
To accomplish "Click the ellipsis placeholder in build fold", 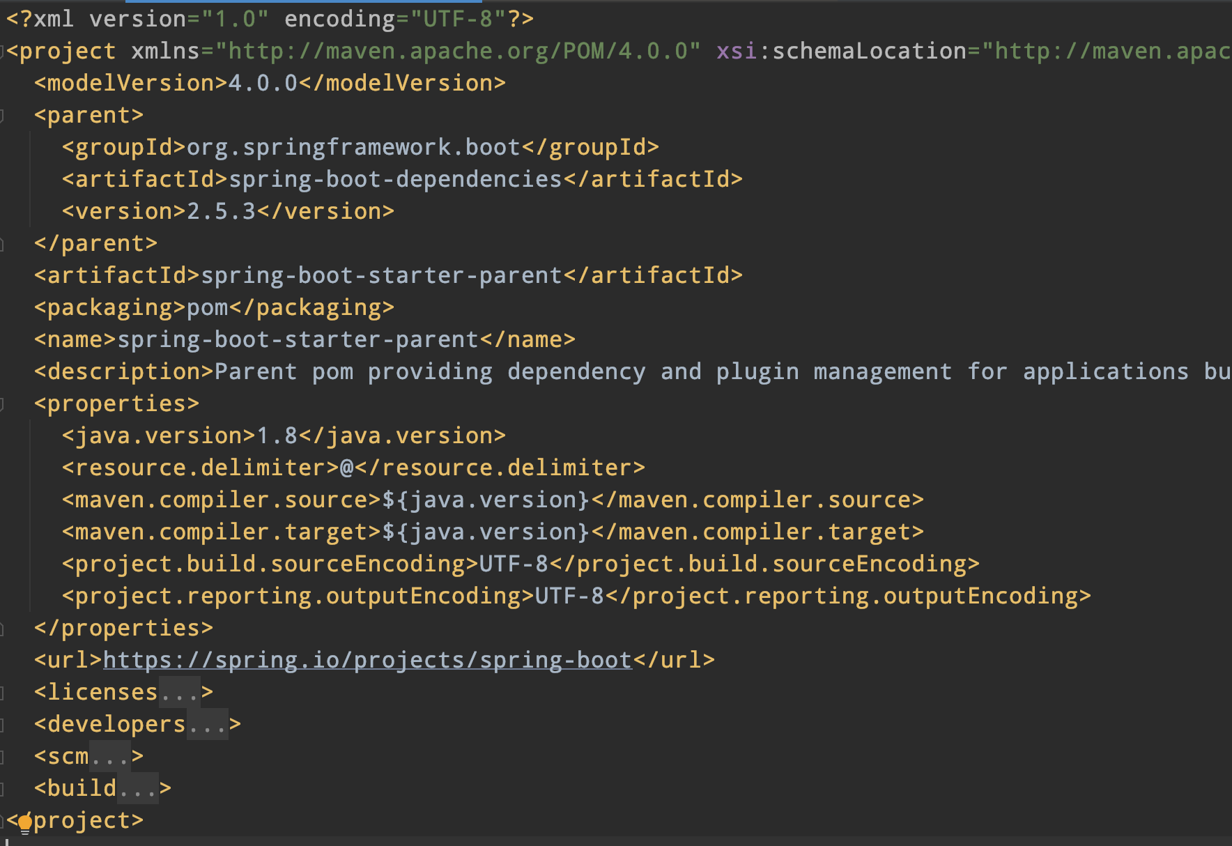I will click(138, 788).
